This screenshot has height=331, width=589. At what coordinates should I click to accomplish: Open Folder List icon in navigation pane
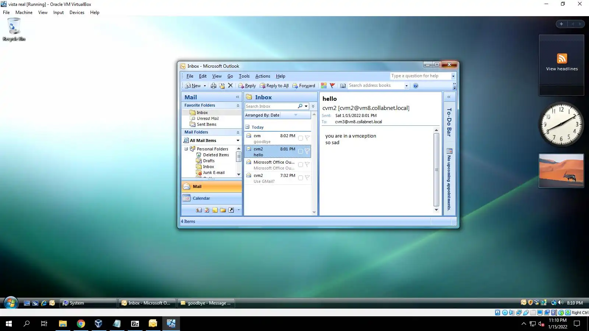(x=223, y=210)
